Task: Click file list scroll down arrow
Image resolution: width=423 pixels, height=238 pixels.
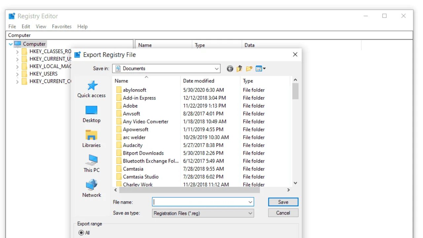Action: point(295,183)
